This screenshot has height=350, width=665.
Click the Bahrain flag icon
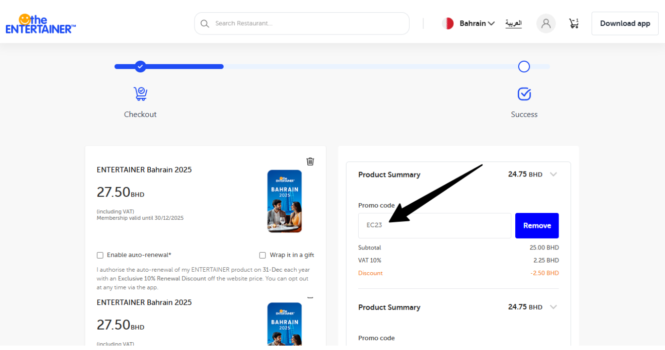(x=448, y=23)
